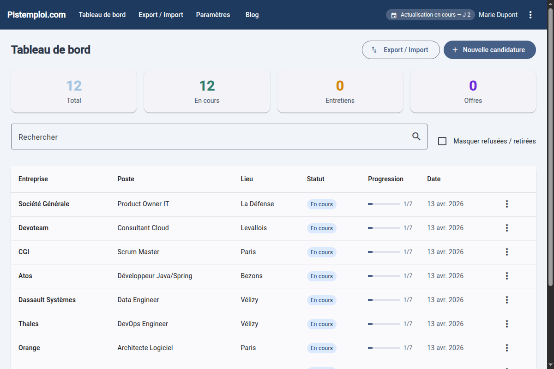The height and width of the screenshot is (369, 554).
Task: Click the progress bar for Société Générale
Action: click(x=384, y=204)
